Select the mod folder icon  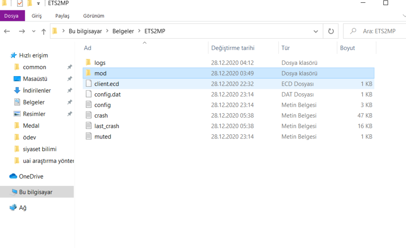tap(88, 73)
